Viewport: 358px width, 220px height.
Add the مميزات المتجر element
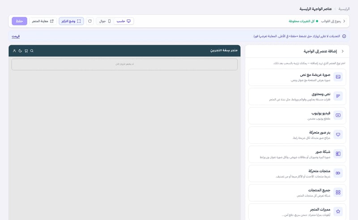(297, 212)
